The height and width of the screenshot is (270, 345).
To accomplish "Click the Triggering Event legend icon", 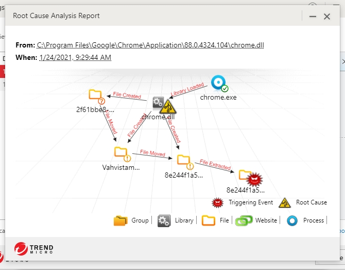I will tap(217, 202).
